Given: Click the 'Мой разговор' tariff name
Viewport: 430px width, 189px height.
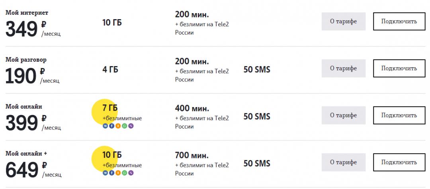Looking at the screenshot, I should 26,60.
